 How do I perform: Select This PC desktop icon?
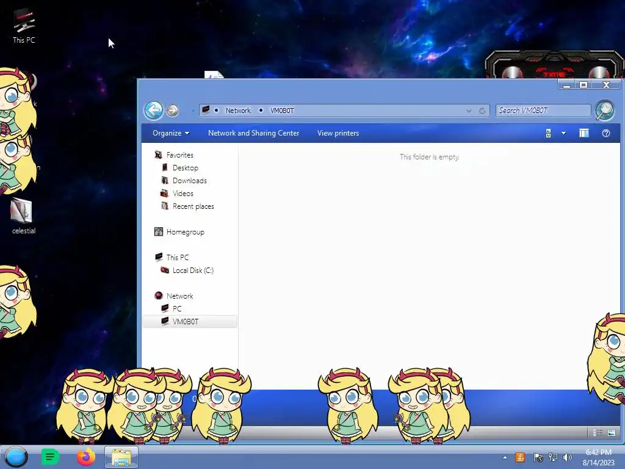point(24,26)
